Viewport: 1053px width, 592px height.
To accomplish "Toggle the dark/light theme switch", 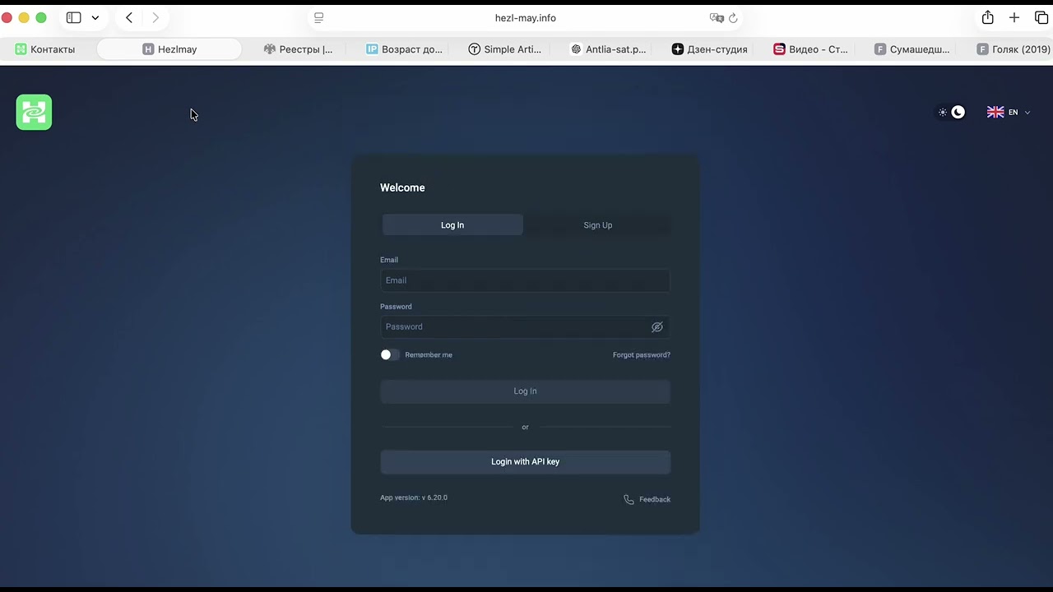I will point(951,113).
